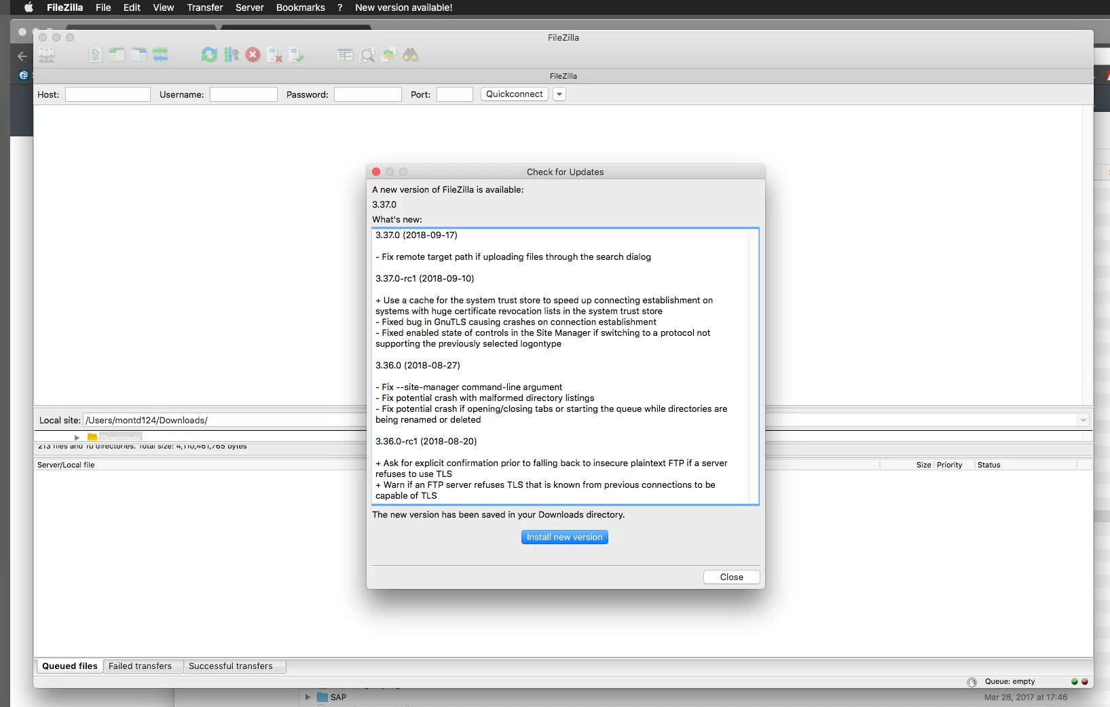
Task: Click the 3.36.0-rc1 (2018-08-20) changelog heading
Action: pos(426,441)
